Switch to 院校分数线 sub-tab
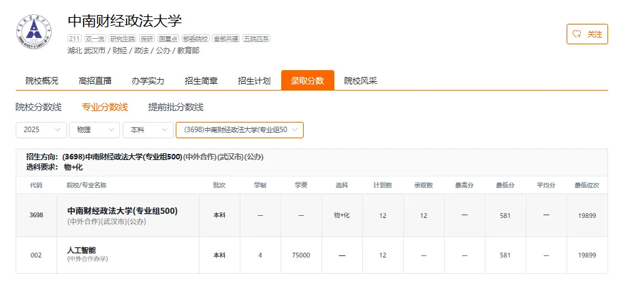Screen dimensions: 619x284 coord(38,107)
